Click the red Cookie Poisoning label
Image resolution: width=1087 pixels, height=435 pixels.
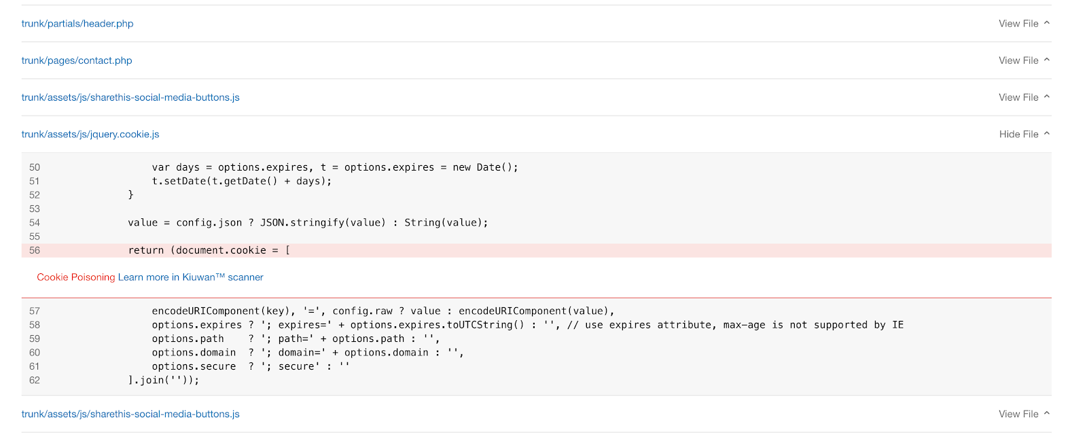pyautogui.click(x=76, y=277)
